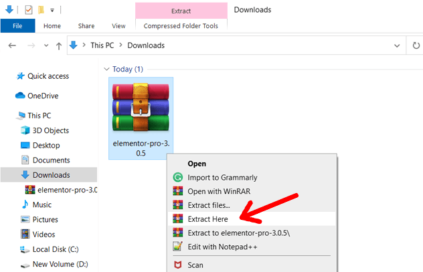Click the Pictures folder icon

tap(25, 219)
